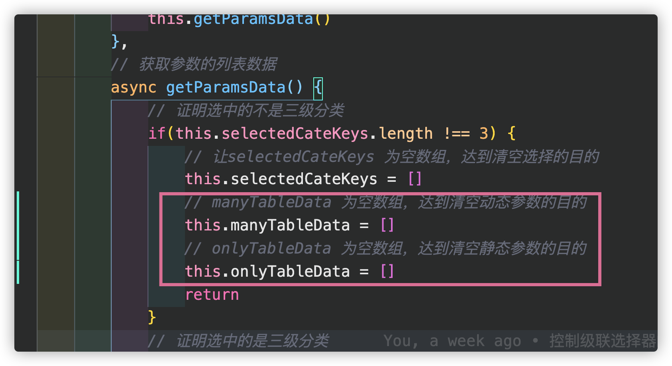672x366 pixels.
Task: Click the closing brace with comma near top
Action: coord(119,41)
